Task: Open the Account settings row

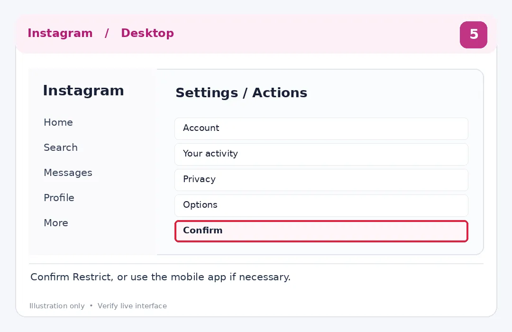Action: click(x=321, y=129)
